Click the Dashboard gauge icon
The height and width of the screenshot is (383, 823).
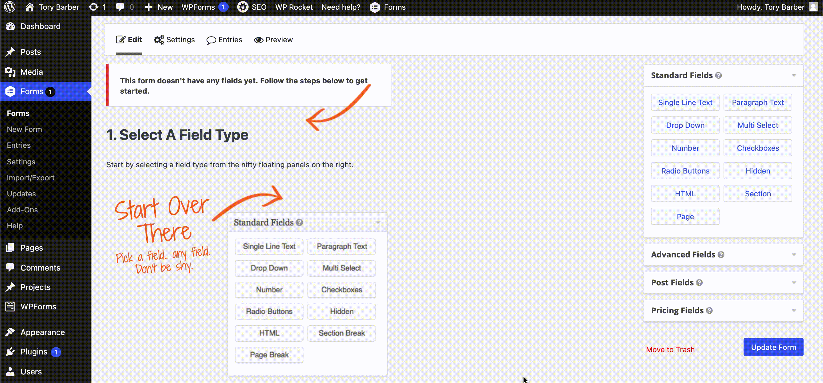(10, 26)
